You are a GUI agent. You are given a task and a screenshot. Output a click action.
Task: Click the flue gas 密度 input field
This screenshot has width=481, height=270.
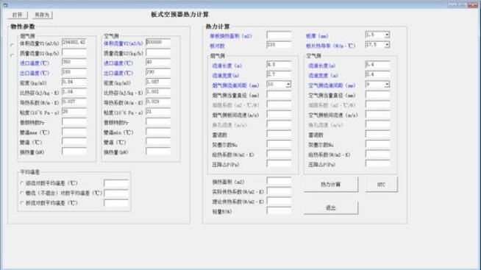[74, 82]
